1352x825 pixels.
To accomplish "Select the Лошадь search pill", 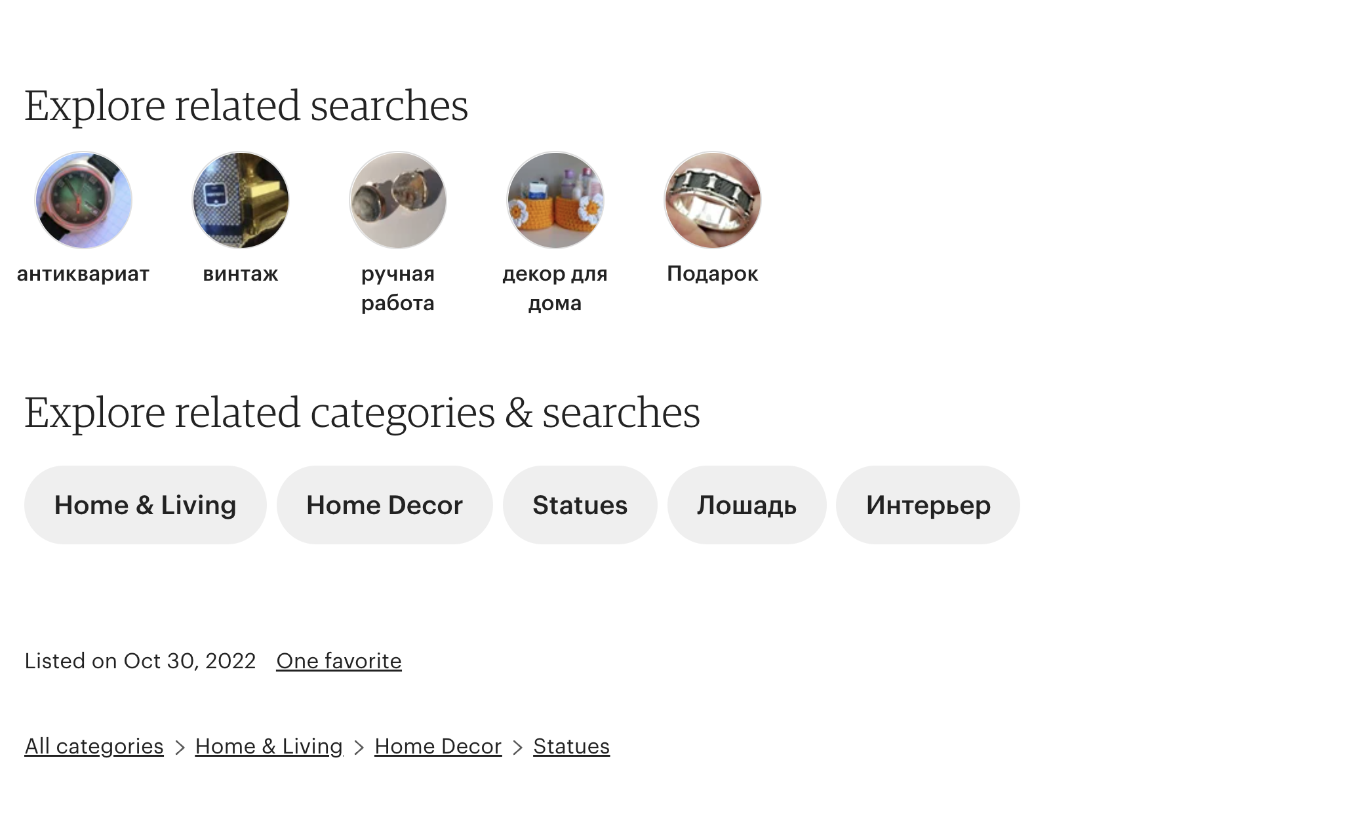I will coord(747,505).
